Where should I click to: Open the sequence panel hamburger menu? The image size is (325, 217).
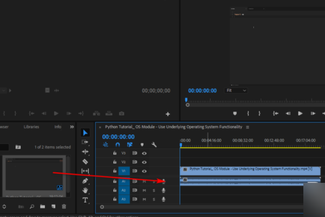(248, 127)
